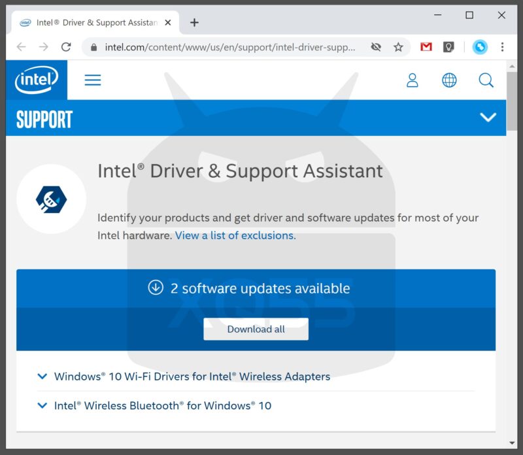Open a new browser tab
The width and height of the screenshot is (523, 455).
click(x=194, y=22)
